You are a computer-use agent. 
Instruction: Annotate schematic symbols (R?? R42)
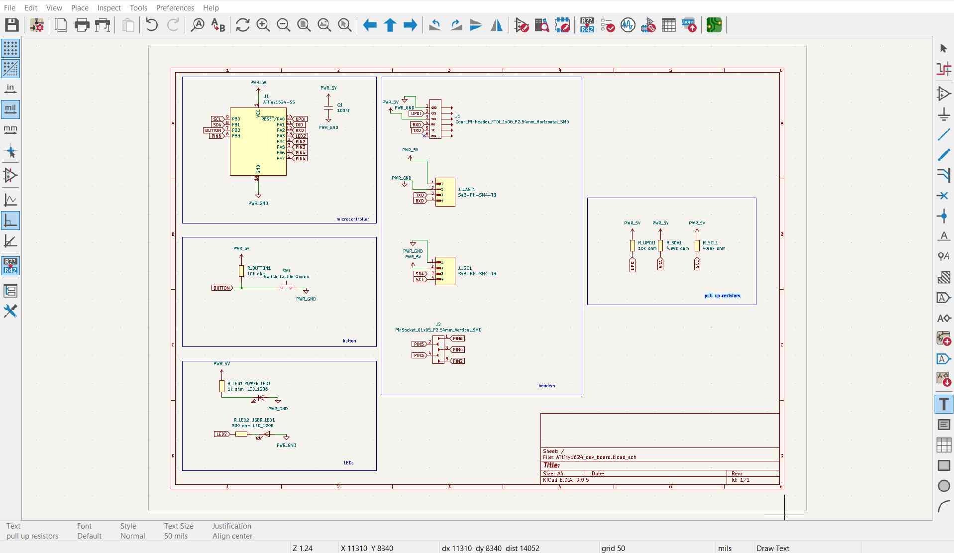coord(587,25)
